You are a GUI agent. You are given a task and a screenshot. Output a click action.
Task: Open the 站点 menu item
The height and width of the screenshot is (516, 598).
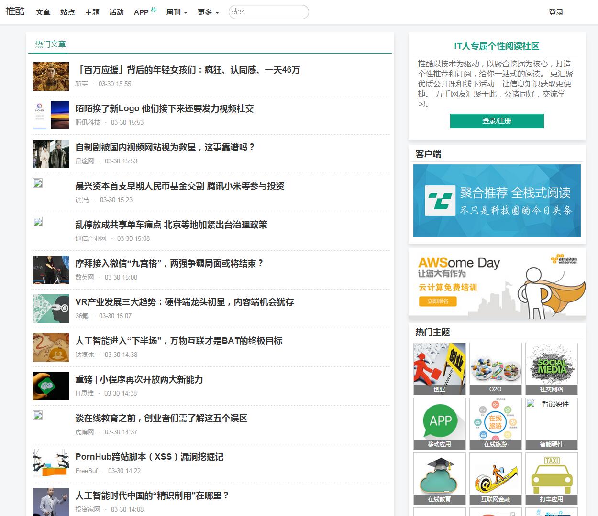click(67, 12)
